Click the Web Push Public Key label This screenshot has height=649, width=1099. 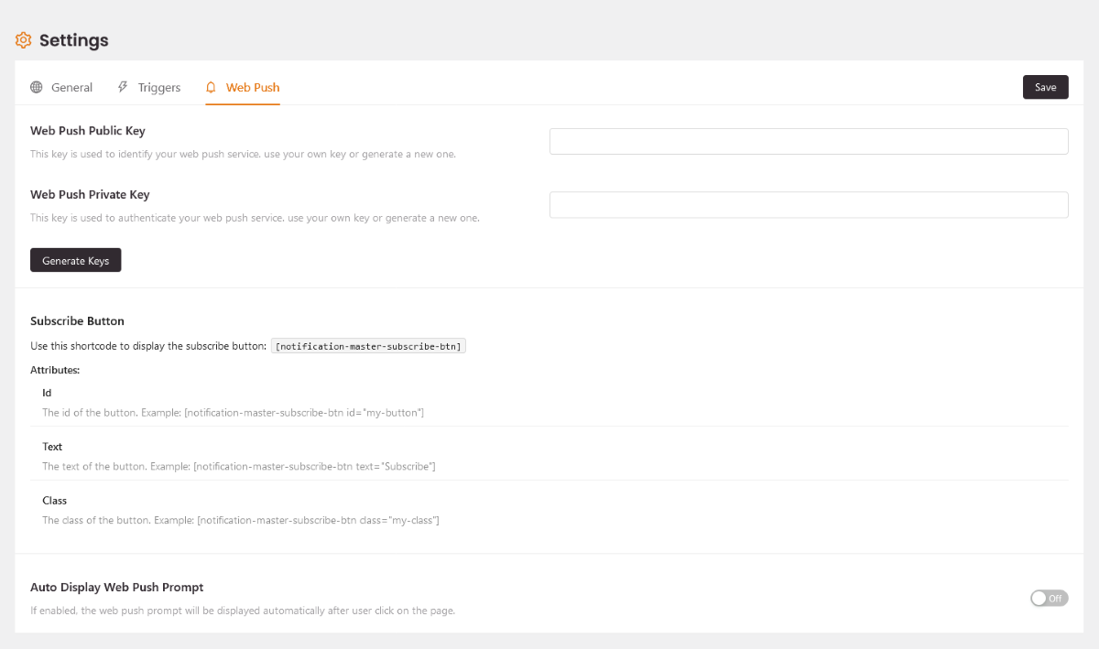pos(88,131)
